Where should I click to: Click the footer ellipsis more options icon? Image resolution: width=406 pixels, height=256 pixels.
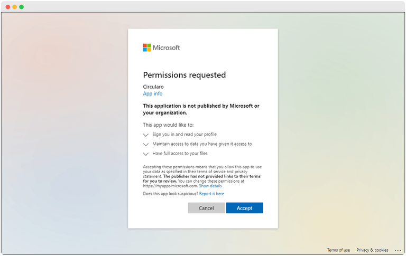pos(398,250)
